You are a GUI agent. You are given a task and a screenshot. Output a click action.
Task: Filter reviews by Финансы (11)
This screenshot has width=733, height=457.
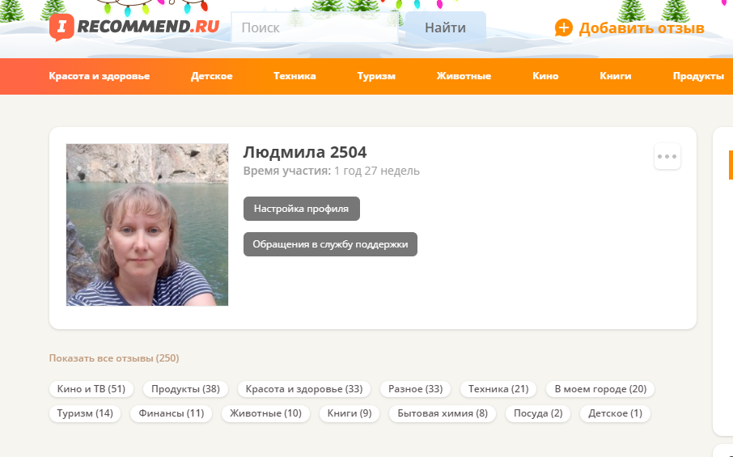click(x=172, y=413)
